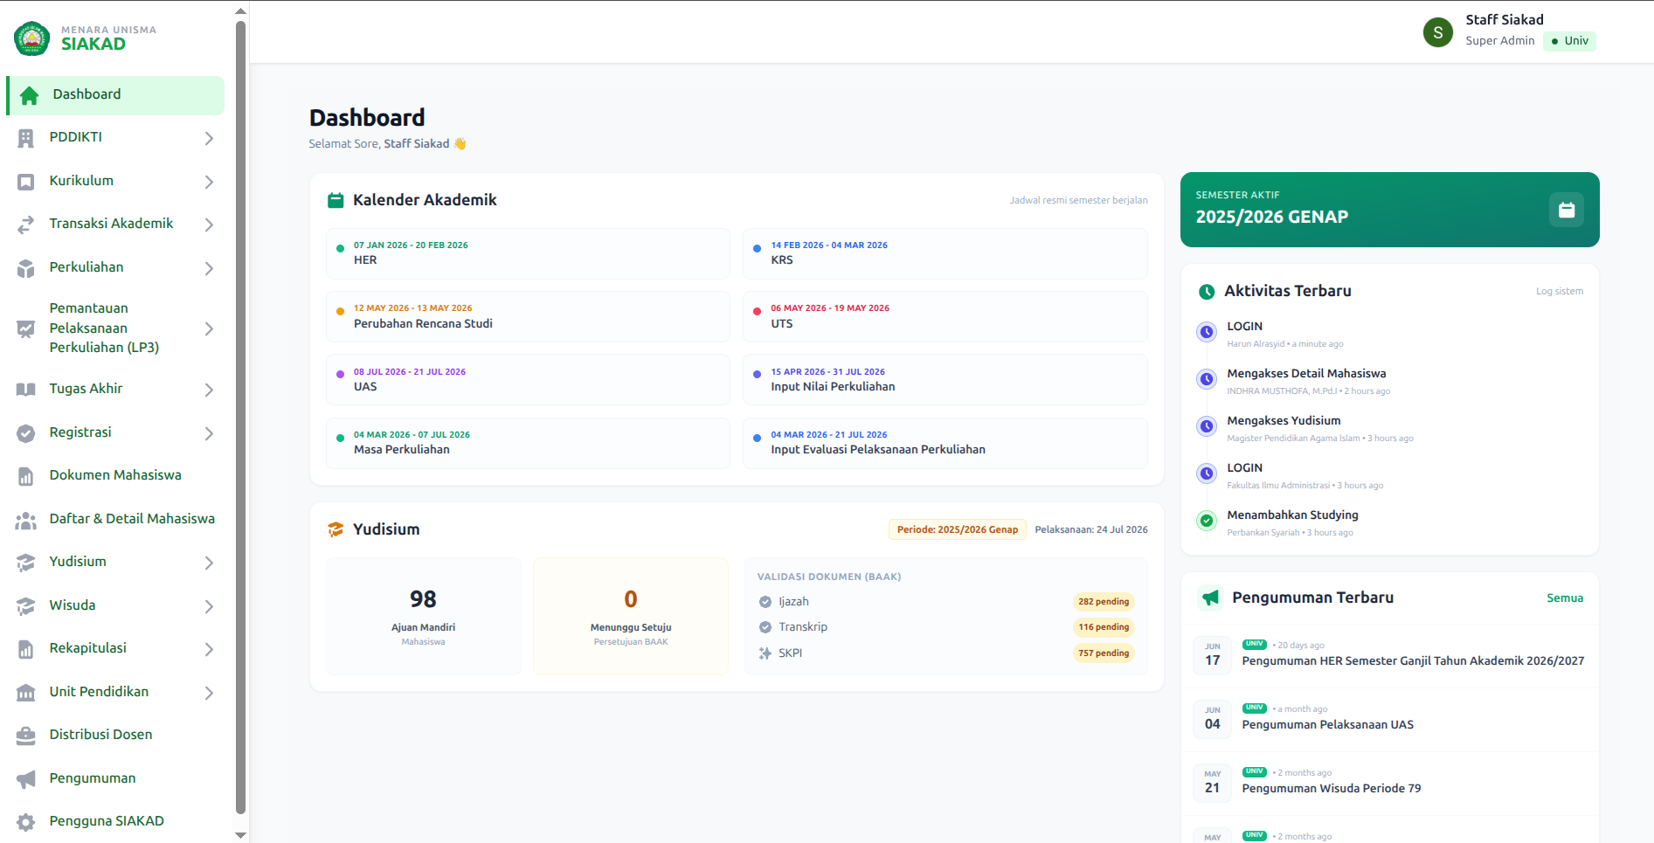This screenshot has height=843, width=1654.
Task: Click the PDDIKTI building icon
Action: tap(26, 138)
